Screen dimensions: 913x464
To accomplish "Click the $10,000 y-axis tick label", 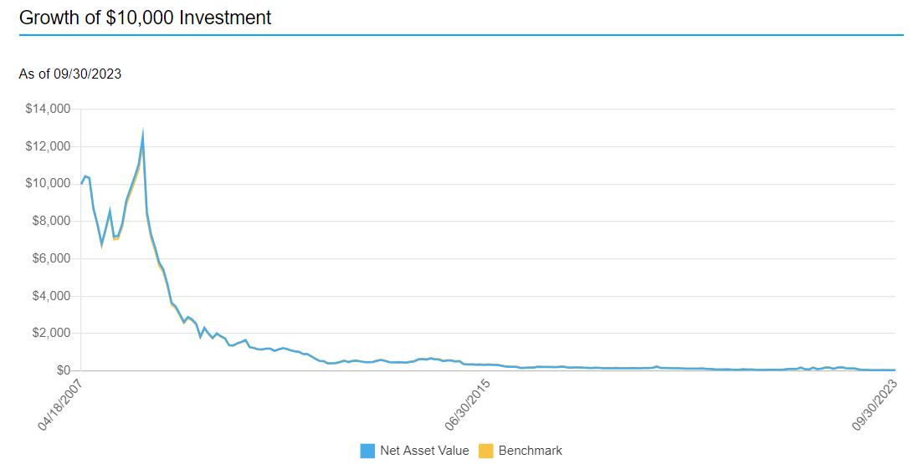I will point(49,184).
